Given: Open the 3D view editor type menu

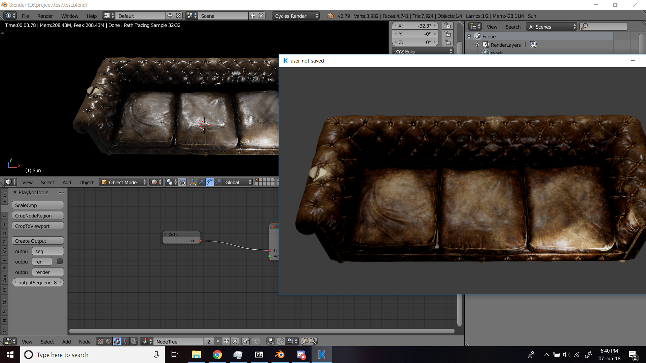Looking at the screenshot, I should coord(10,182).
